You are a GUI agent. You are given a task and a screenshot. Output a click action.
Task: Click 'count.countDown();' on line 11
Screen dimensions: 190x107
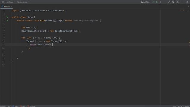pos(41,45)
